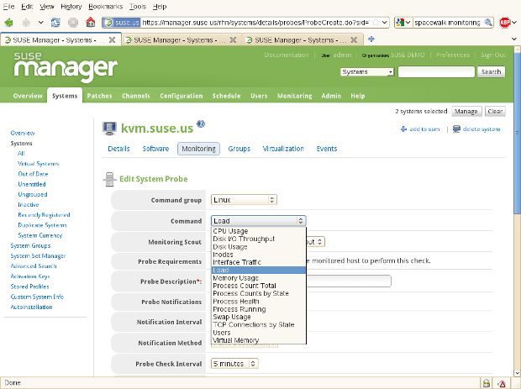The height and width of the screenshot is (389, 521).
Task: Open the Events subtab
Action: point(327,149)
